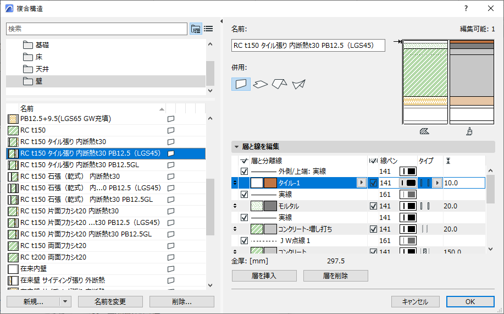
Task: Toggle end-line checkbox in モルタル row
Action: [x=373, y=206]
